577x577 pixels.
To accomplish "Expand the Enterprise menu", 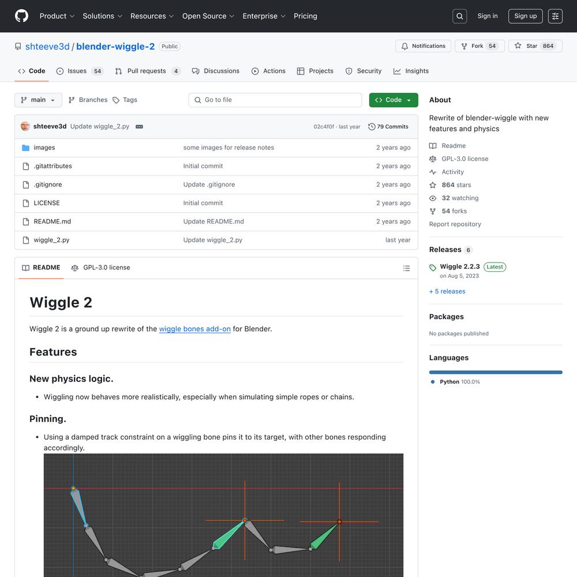I will click(x=264, y=16).
